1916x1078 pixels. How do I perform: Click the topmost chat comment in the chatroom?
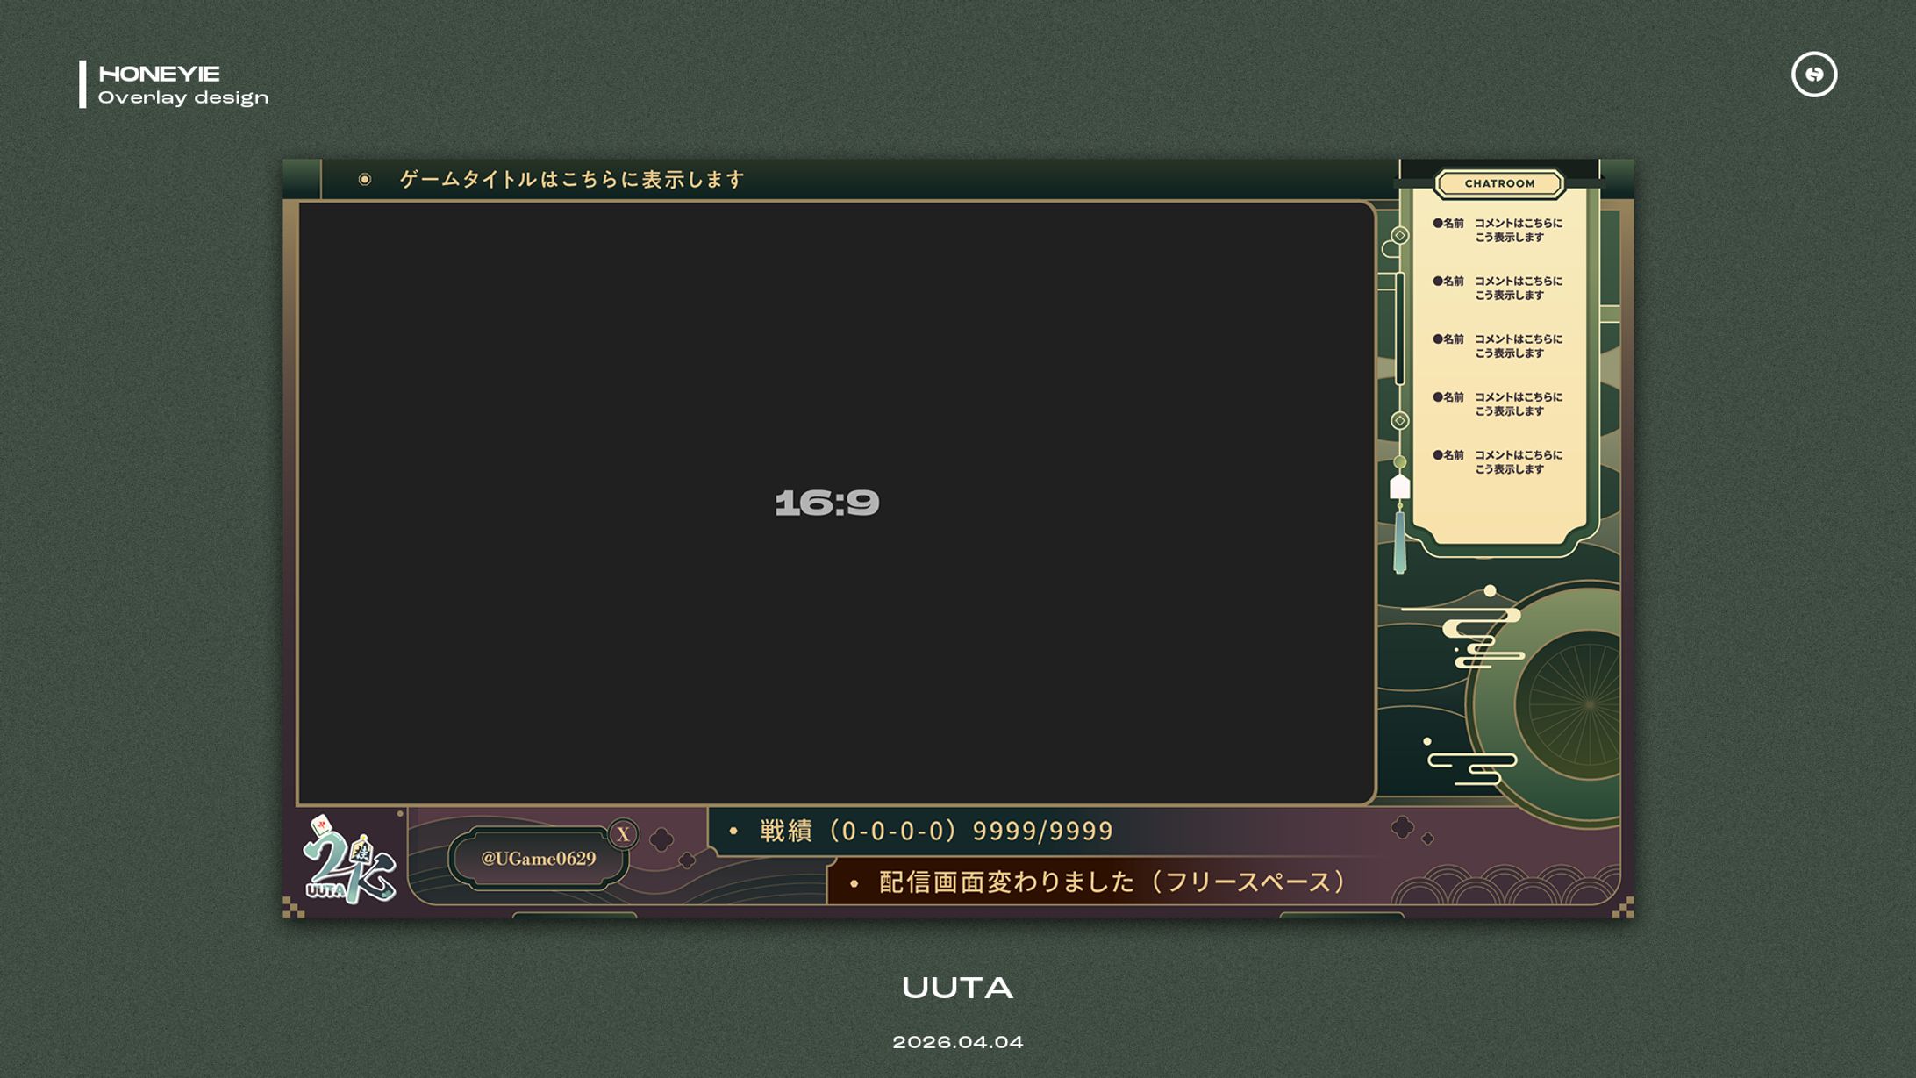coord(1498,230)
